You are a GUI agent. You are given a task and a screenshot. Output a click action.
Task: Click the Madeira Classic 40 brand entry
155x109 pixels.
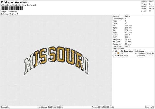pyautogui.click(x=146, y=53)
